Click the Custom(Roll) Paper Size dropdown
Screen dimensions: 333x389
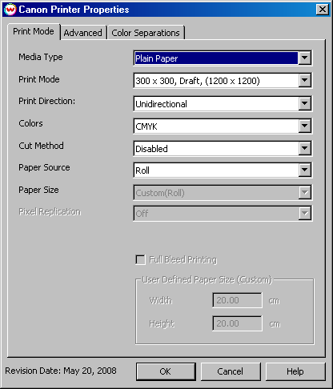(x=223, y=193)
